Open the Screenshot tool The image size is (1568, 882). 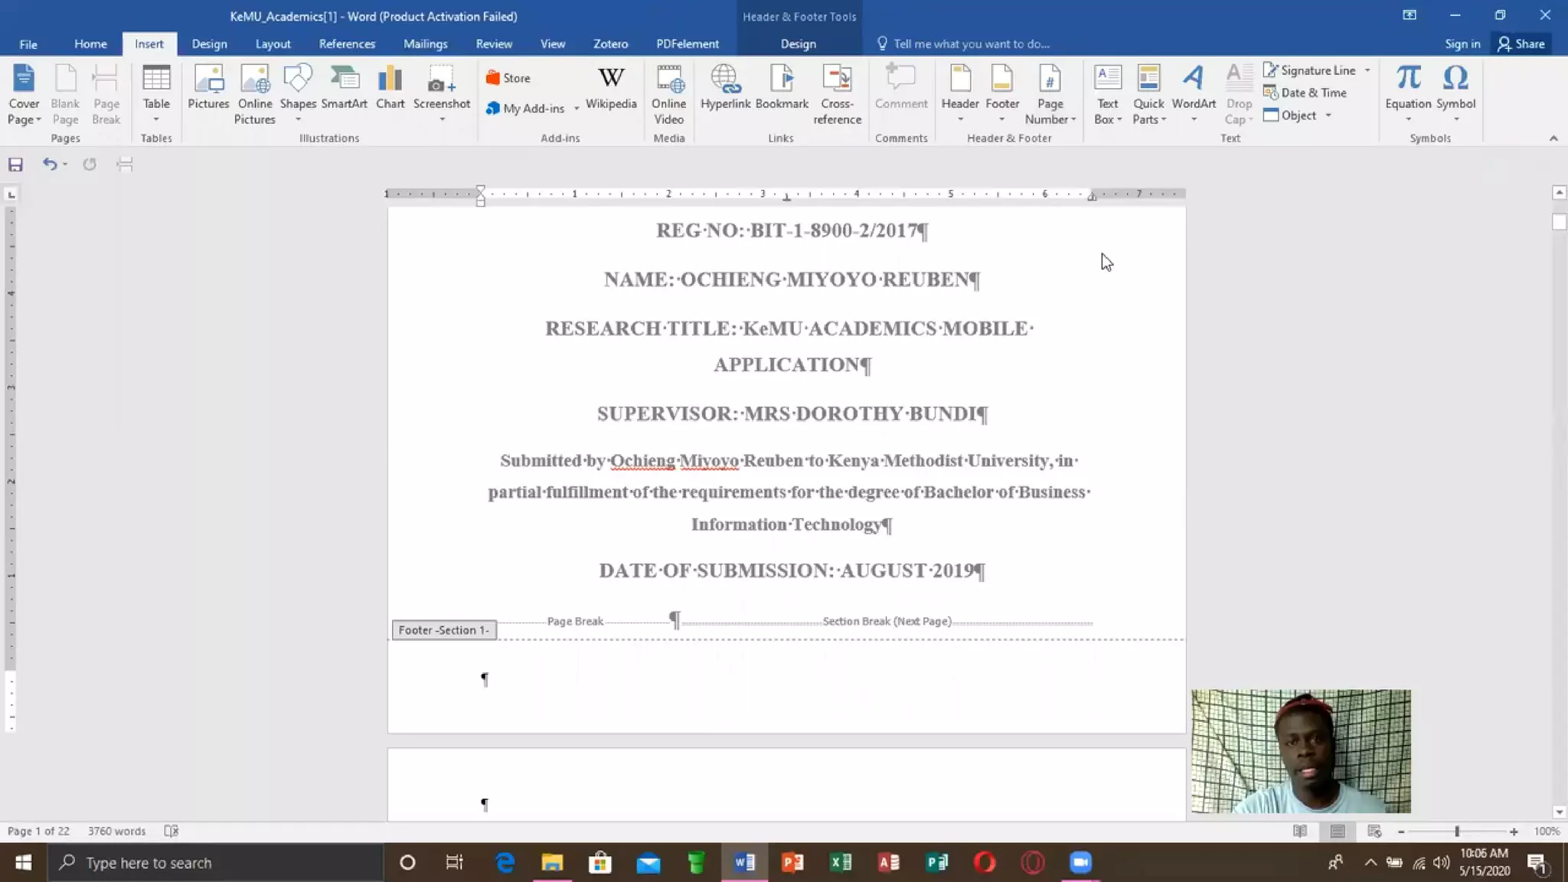tap(442, 95)
